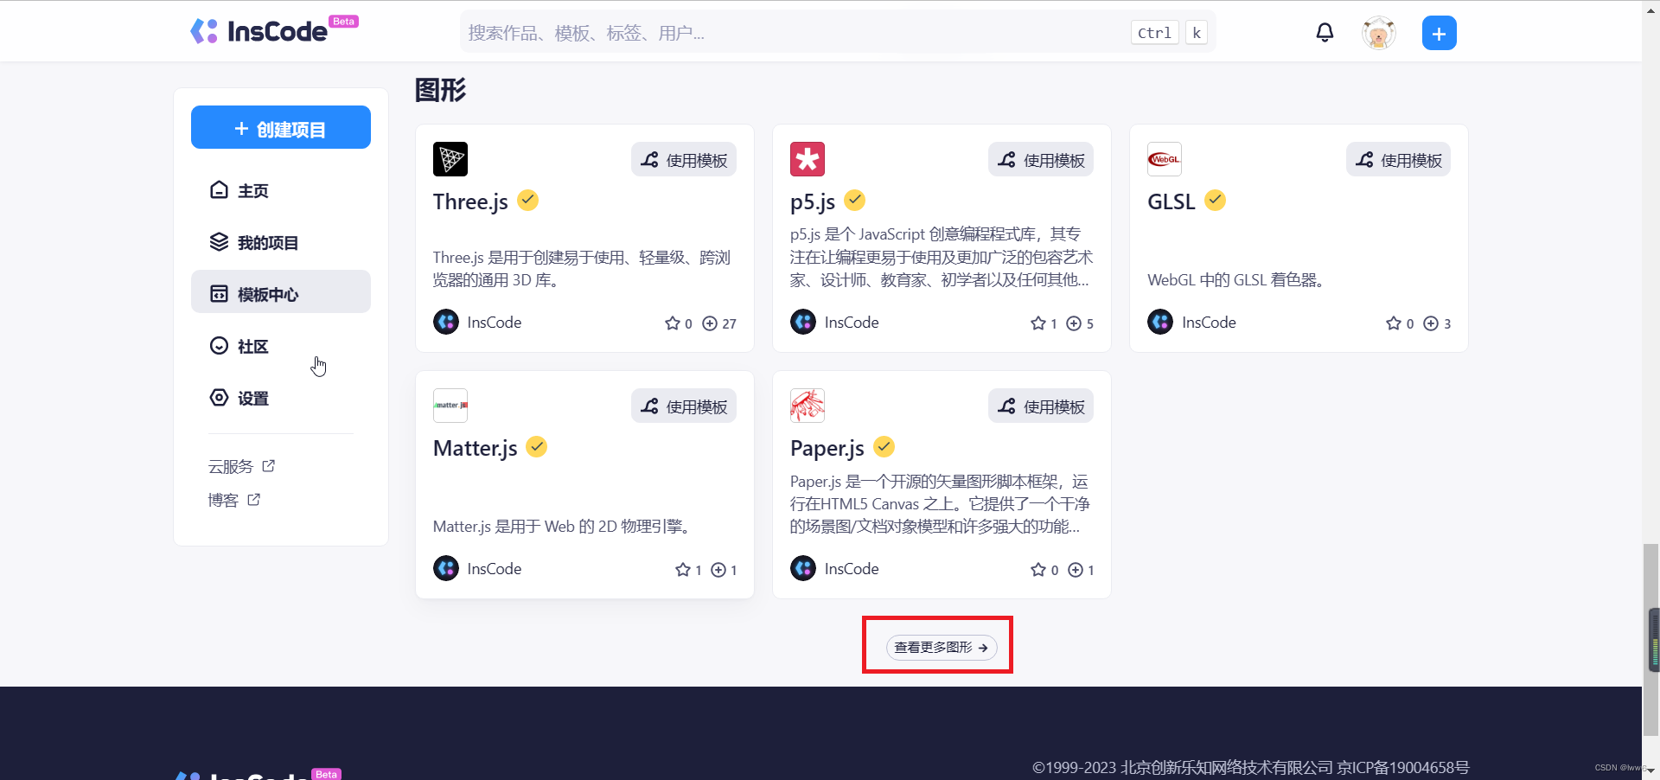Open the p5.js card title

(x=813, y=202)
